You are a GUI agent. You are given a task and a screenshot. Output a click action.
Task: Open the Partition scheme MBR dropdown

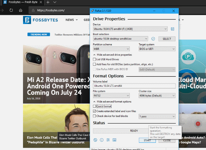click(111, 49)
